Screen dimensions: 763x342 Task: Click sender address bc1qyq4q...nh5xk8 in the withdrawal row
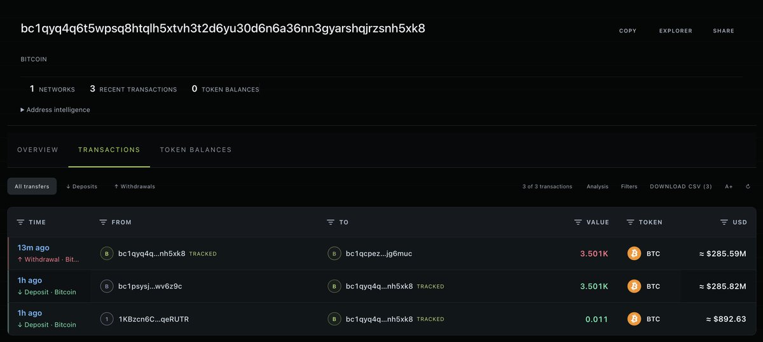point(152,254)
